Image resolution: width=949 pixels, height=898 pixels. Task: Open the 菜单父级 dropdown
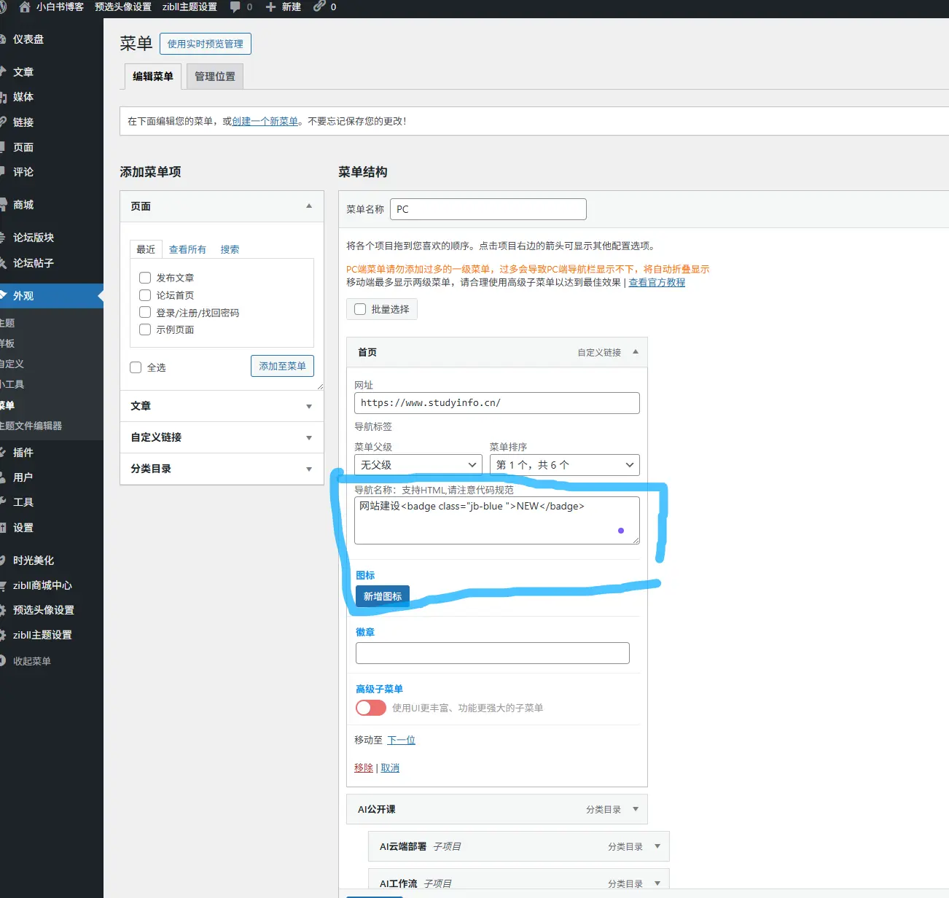click(418, 465)
